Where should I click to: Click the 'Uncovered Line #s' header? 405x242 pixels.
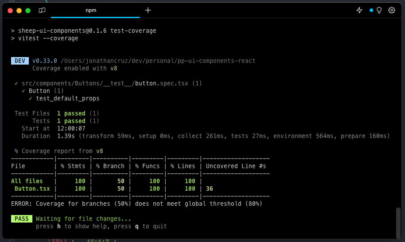point(236,166)
